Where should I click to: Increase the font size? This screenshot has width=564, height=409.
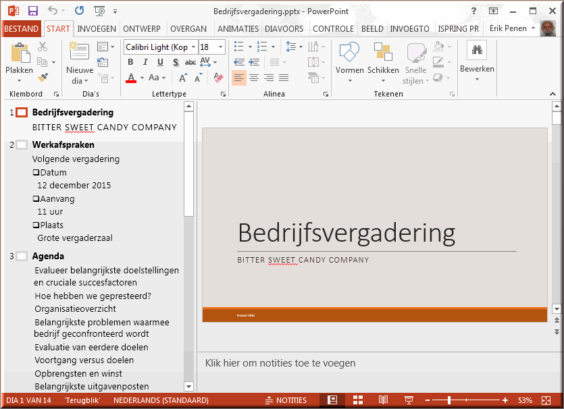pyautogui.click(x=183, y=78)
